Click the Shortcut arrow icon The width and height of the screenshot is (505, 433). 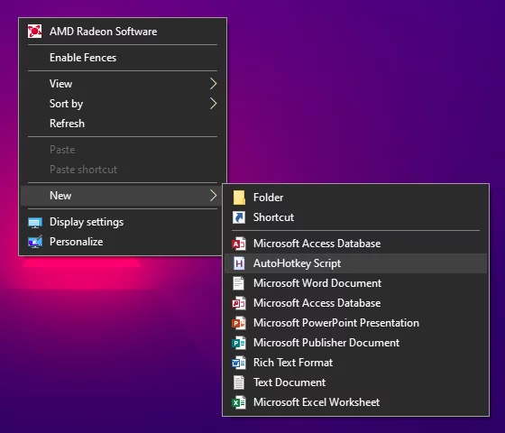tap(239, 217)
